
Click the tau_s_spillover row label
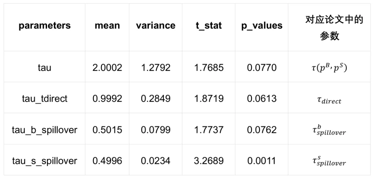pos(45,161)
